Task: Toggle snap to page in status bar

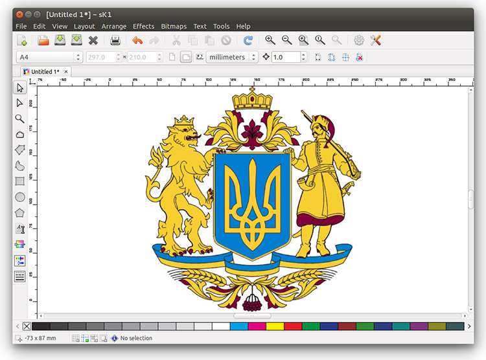Action: point(104,339)
